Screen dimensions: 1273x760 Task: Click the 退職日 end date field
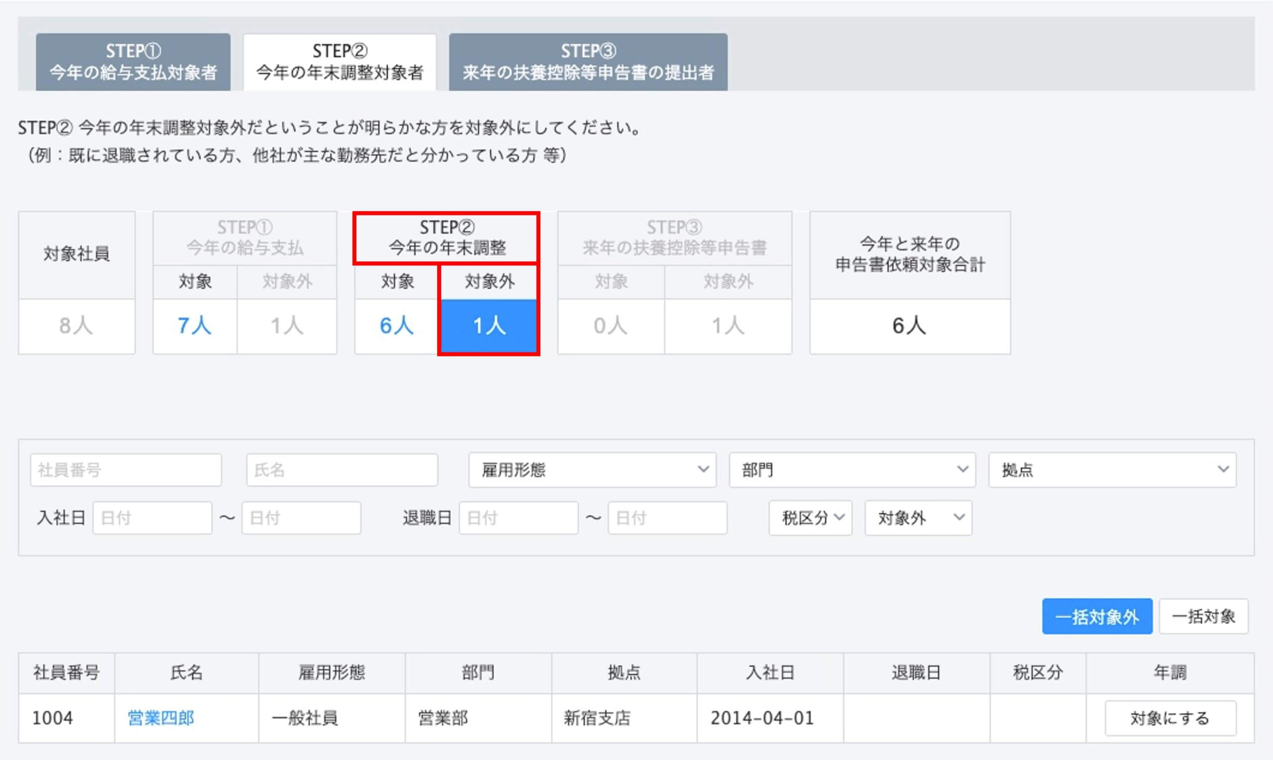667,518
